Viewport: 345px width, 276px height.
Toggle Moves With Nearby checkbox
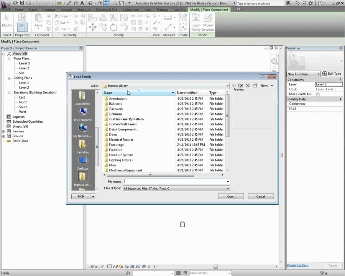click(317, 94)
